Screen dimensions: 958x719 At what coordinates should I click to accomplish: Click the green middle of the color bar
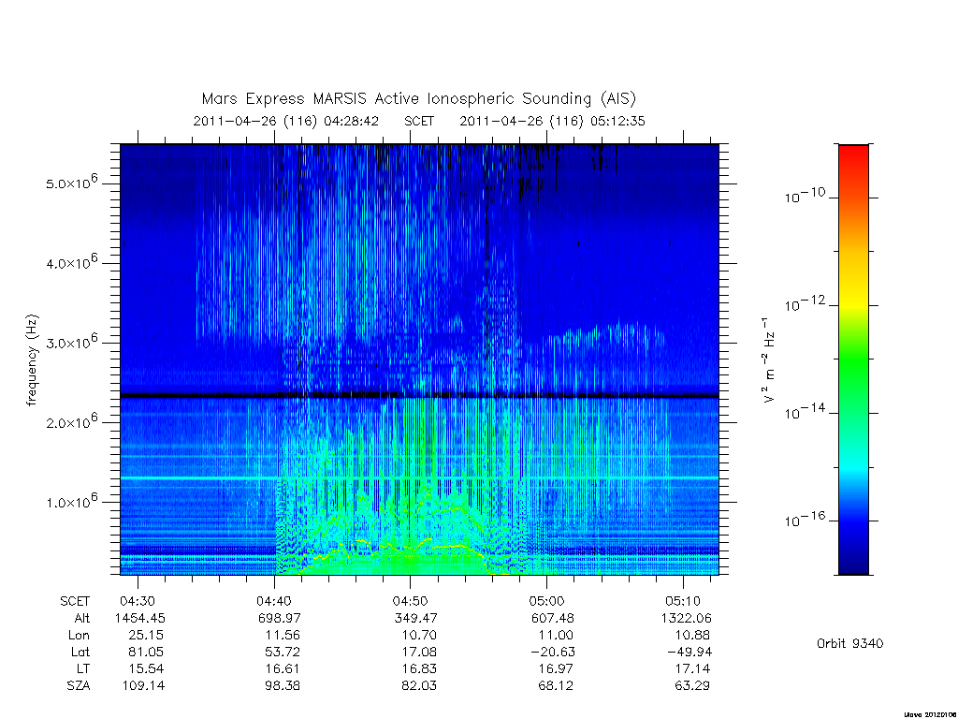click(x=853, y=360)
